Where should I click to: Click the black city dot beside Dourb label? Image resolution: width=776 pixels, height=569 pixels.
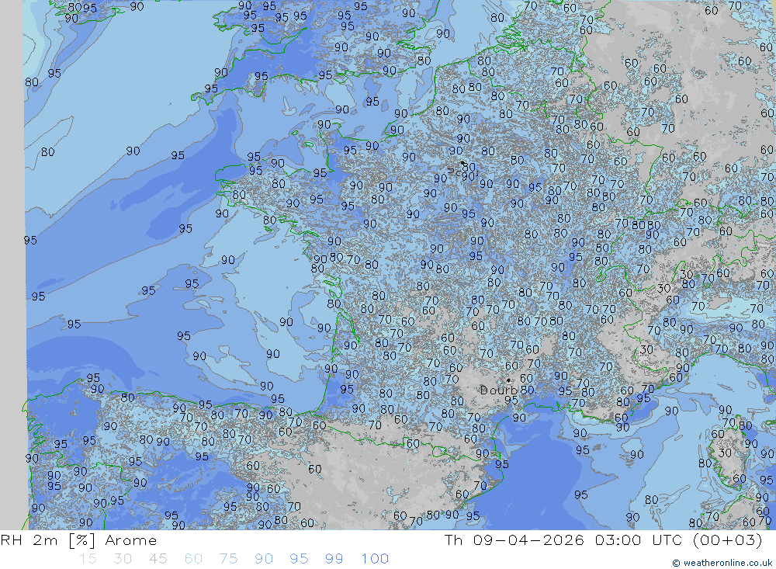pos(508,380)
